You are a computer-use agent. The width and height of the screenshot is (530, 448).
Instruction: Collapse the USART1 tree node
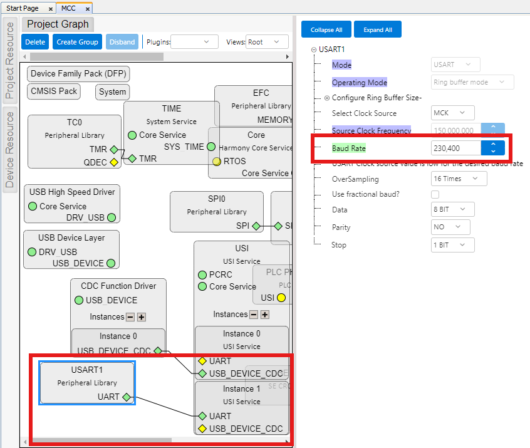[313, 49]
